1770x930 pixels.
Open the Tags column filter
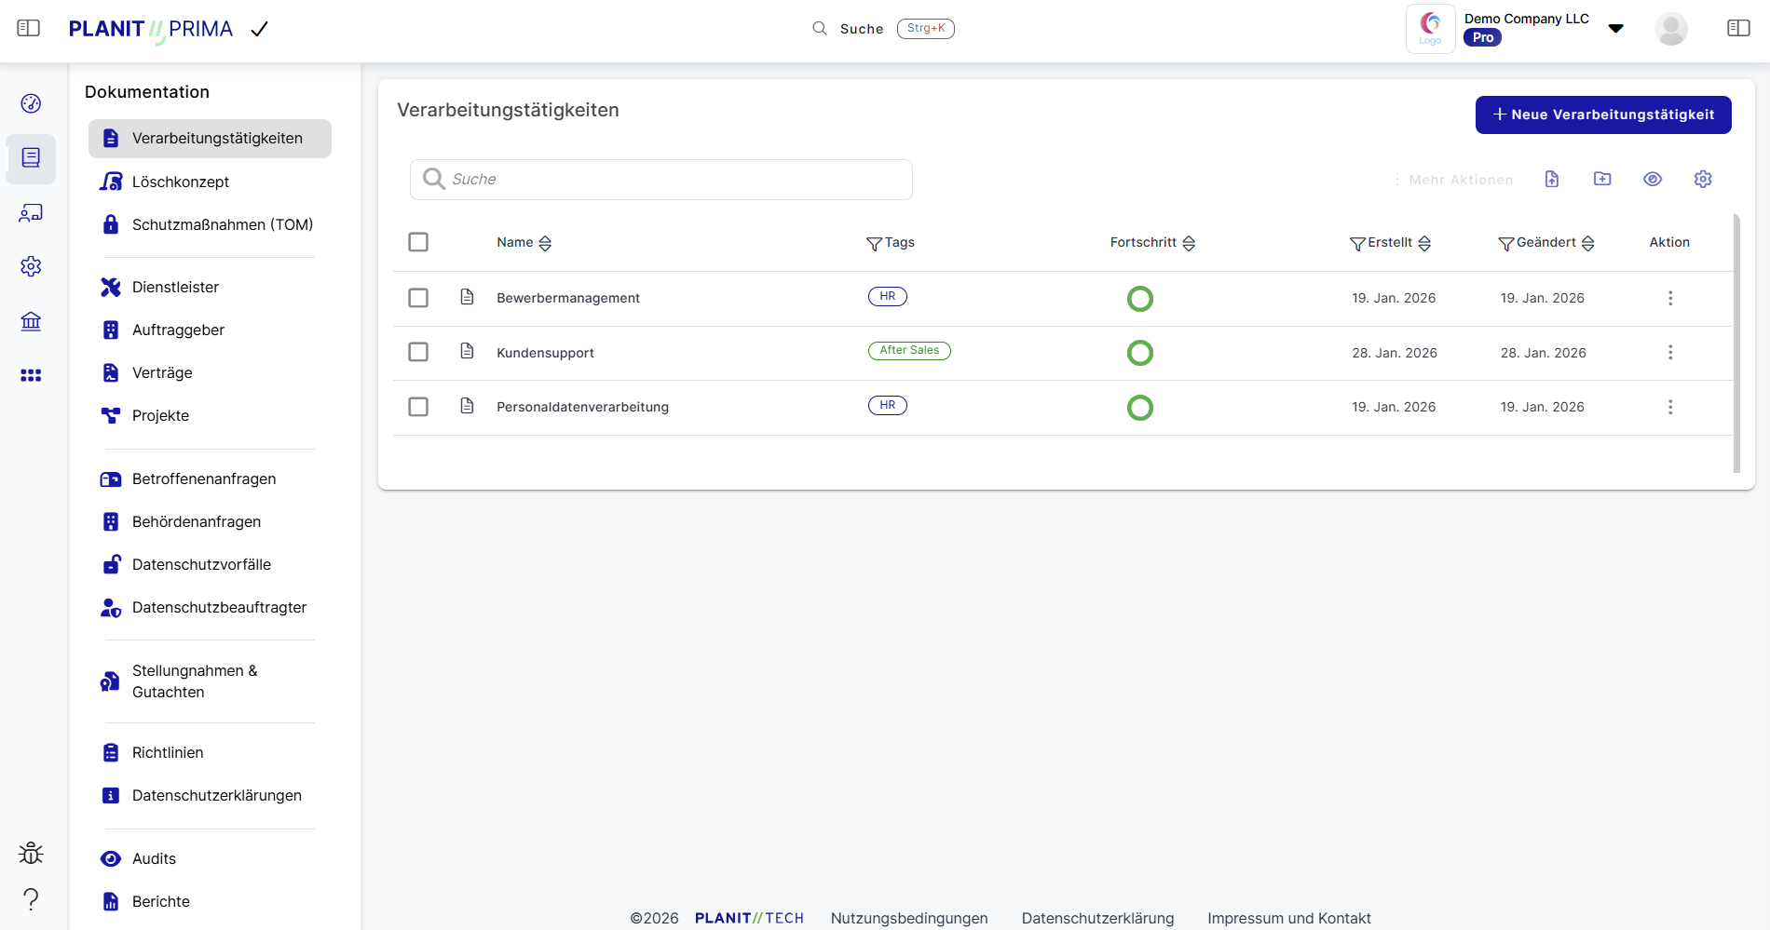(x=874, y=244)
